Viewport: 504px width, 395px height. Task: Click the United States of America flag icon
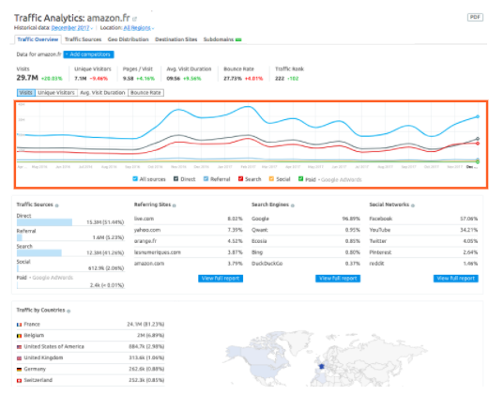(19, 347)
